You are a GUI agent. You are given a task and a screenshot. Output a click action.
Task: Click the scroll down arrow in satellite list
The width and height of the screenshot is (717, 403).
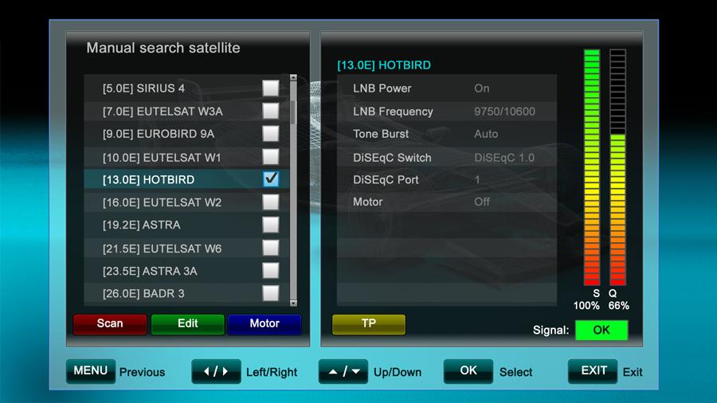tap(293, 303)
